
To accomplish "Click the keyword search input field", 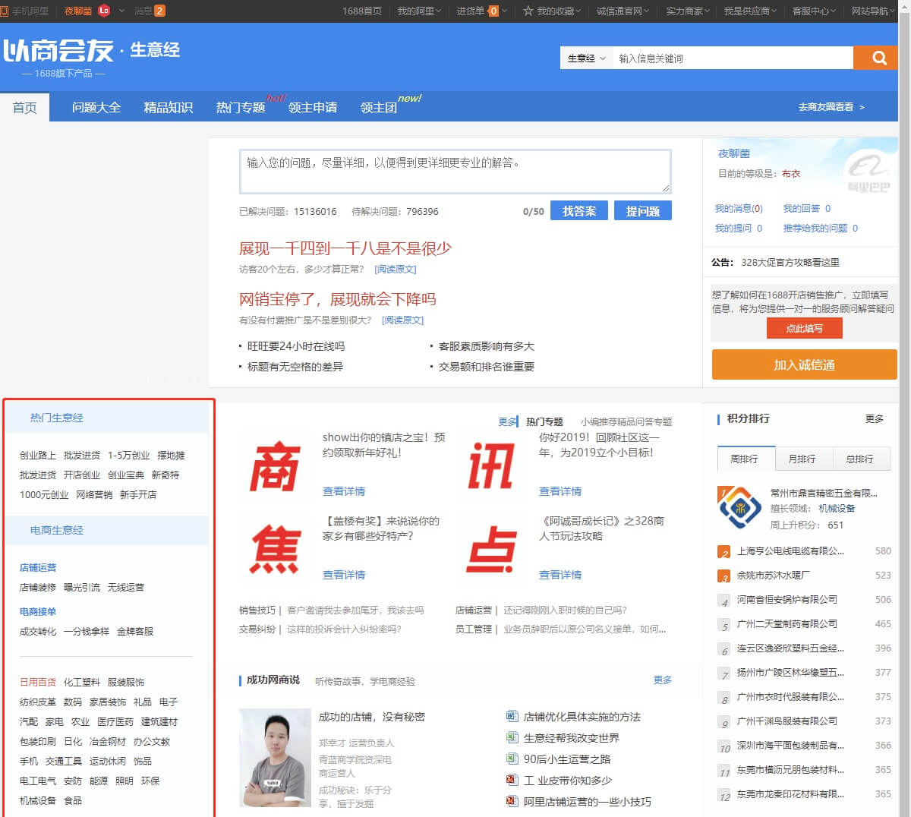I will (x=733, y=58).
